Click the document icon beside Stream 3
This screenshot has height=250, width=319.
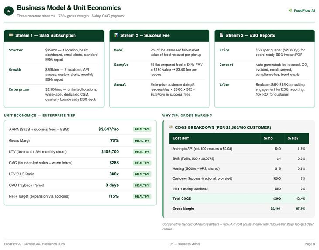pos(221,35)
